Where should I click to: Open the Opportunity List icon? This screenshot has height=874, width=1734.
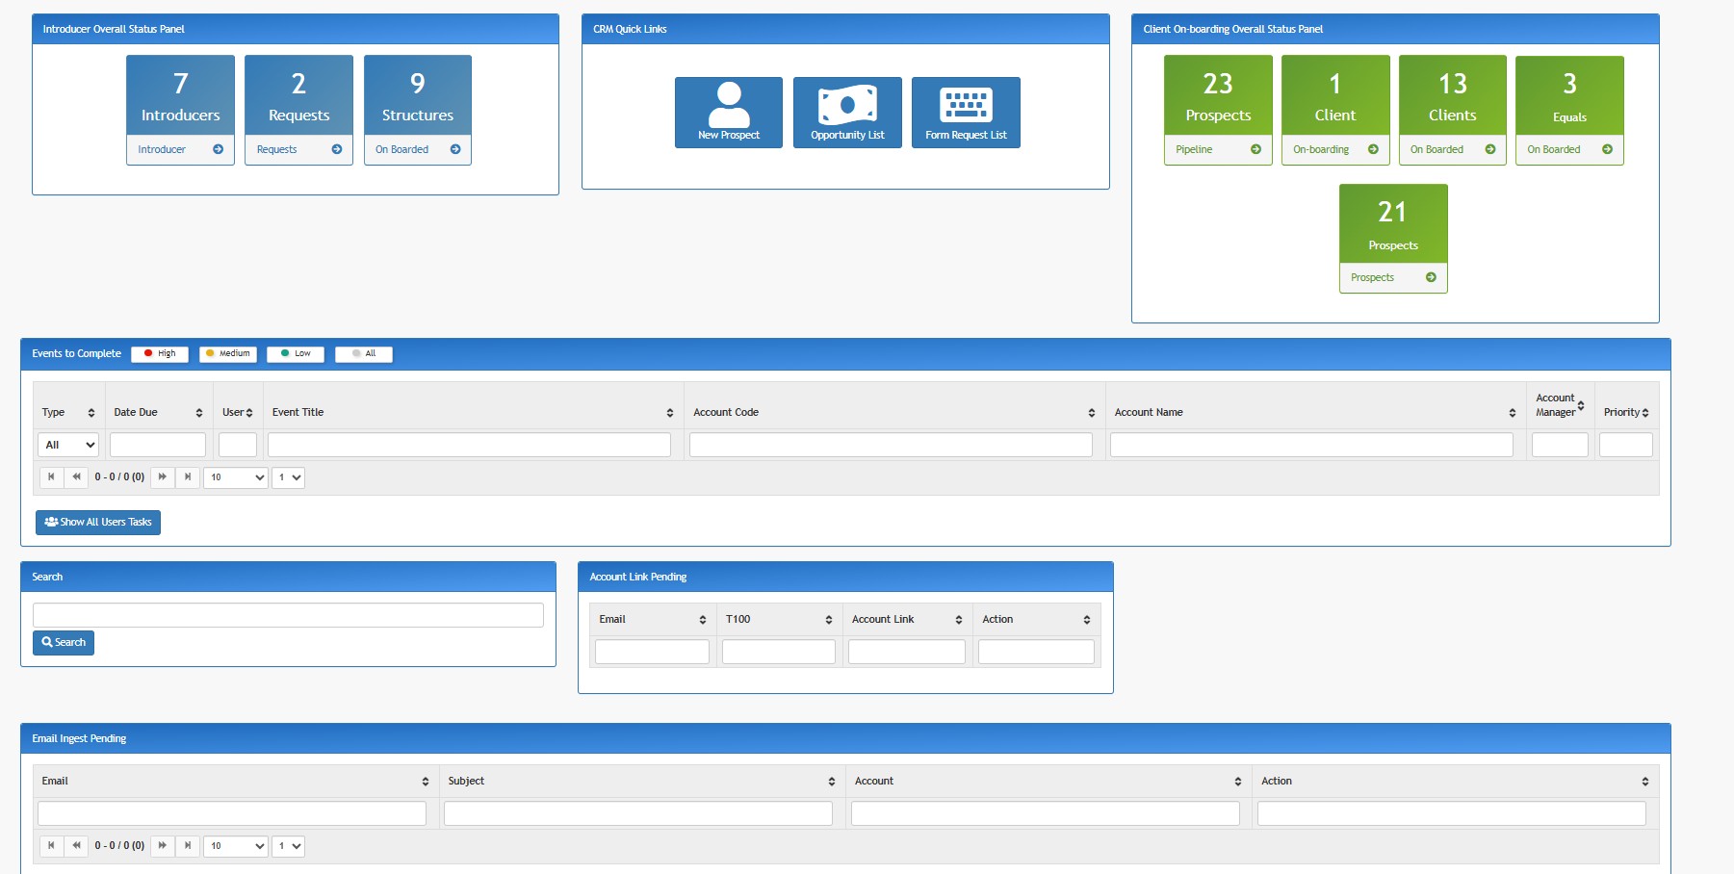click(846, 112)
